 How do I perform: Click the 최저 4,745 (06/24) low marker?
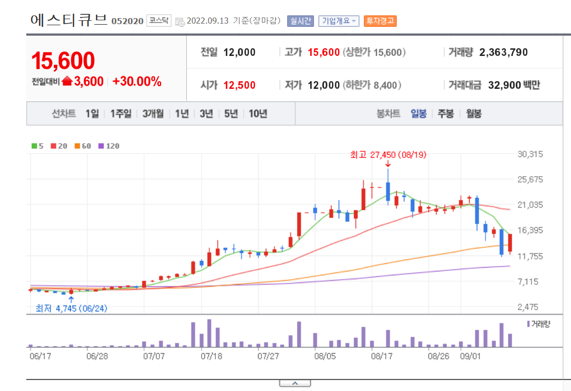[x=71, y=309]
